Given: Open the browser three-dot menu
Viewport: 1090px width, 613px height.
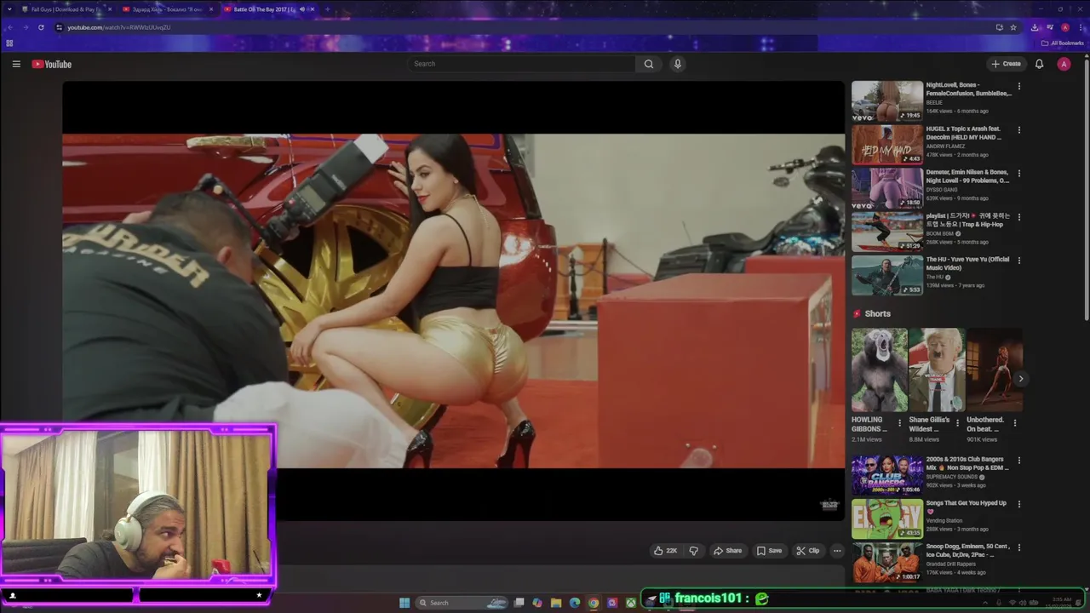Looking at the screenshot, I should [x=1081, y=27].
